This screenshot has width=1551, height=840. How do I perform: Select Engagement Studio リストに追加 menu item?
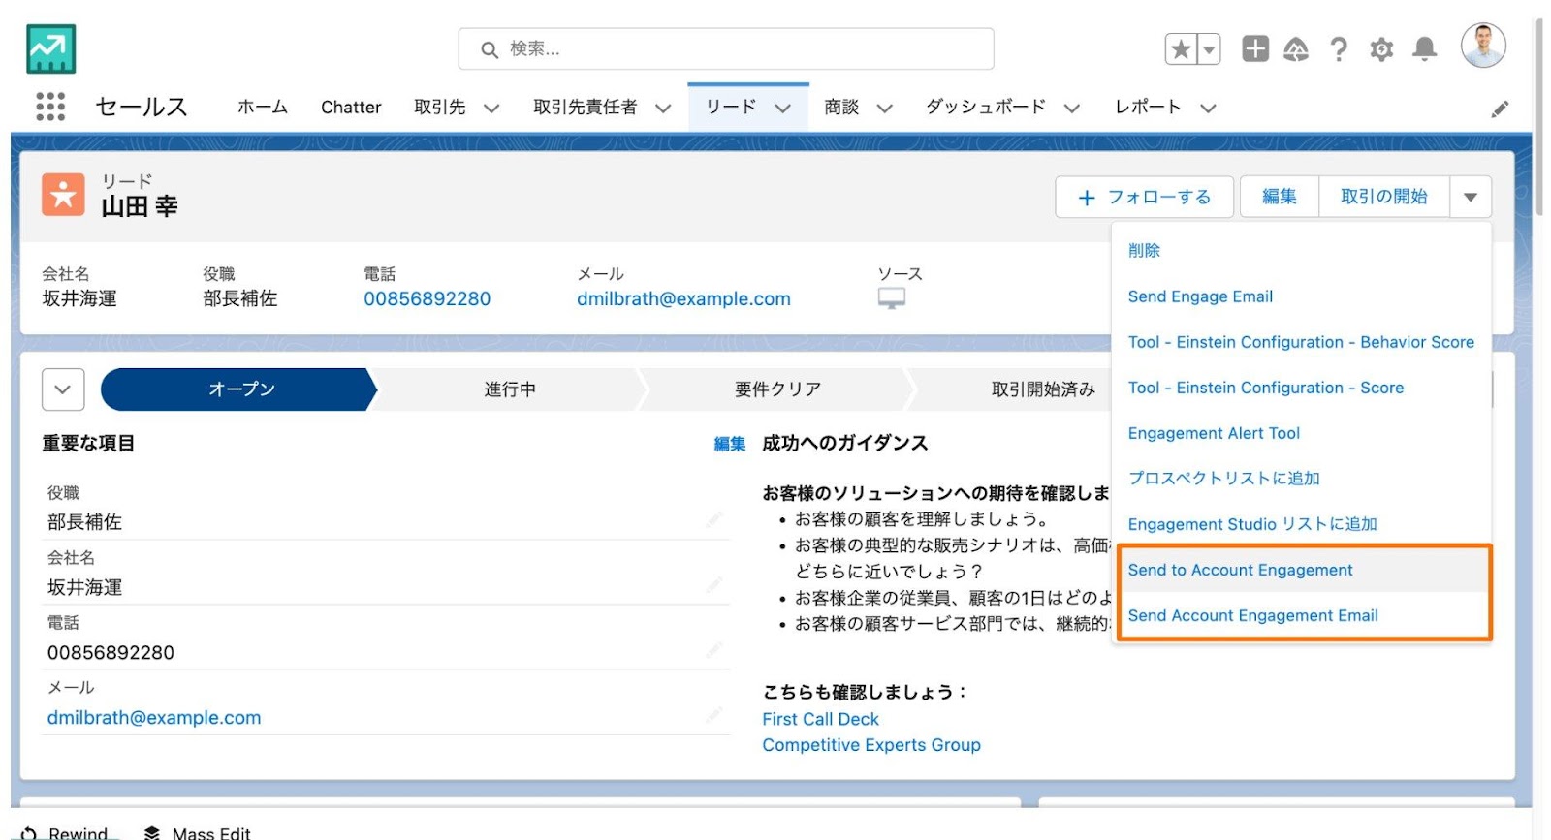[1251, 524]
